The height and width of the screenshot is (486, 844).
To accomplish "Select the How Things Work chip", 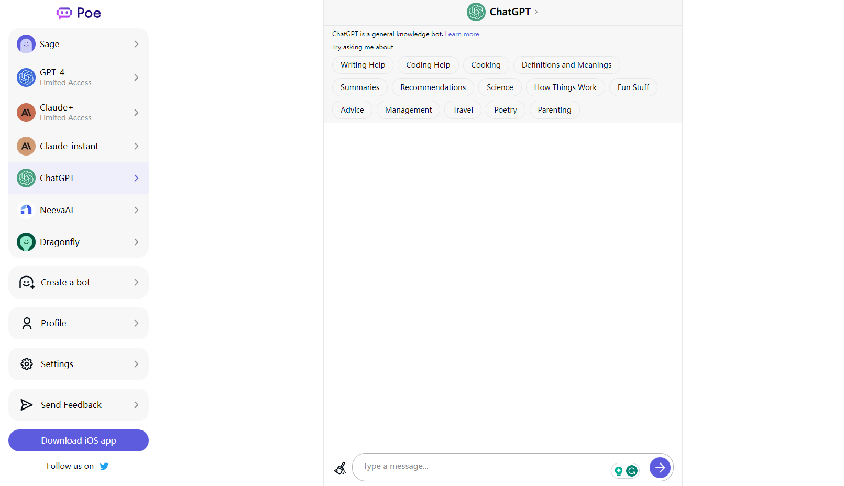I will [x=565, y=87].
